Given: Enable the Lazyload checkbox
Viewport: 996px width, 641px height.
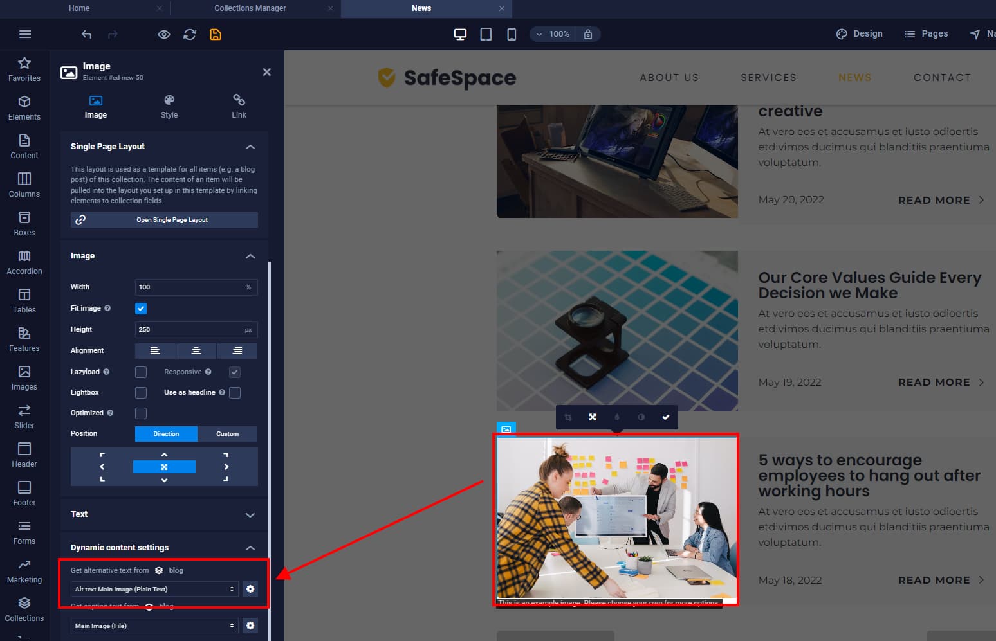Looking at the screenshot, I should (141, 372).
